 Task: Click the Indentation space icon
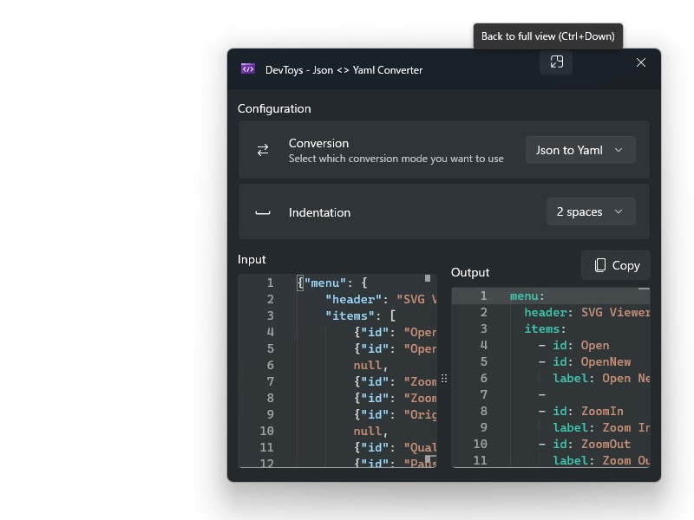coord(263,212)
